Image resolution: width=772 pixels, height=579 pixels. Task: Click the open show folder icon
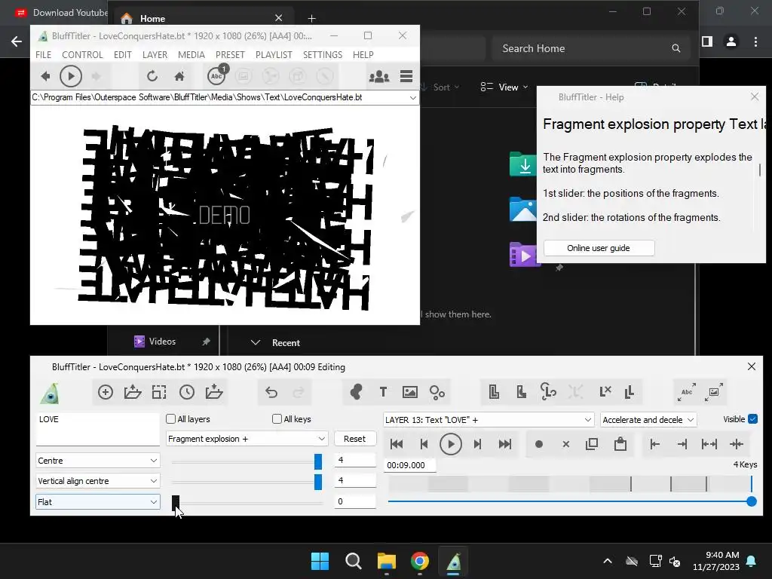[x=133, y=392]
